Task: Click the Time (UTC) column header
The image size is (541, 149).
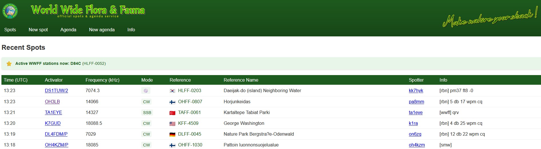Action: click(x=16, y=80)
